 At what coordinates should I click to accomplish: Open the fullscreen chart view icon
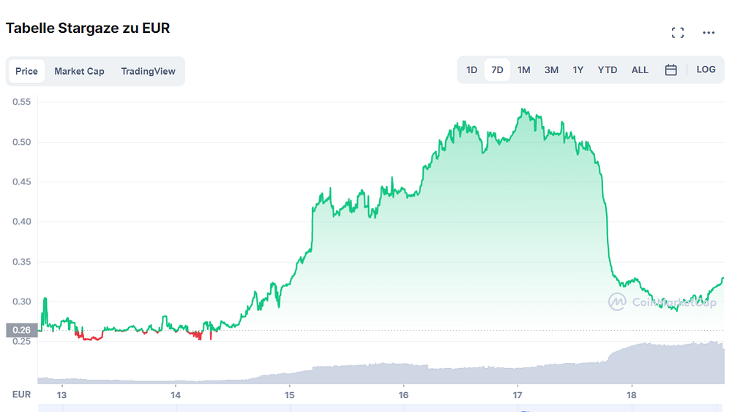[x=677, y=33]
